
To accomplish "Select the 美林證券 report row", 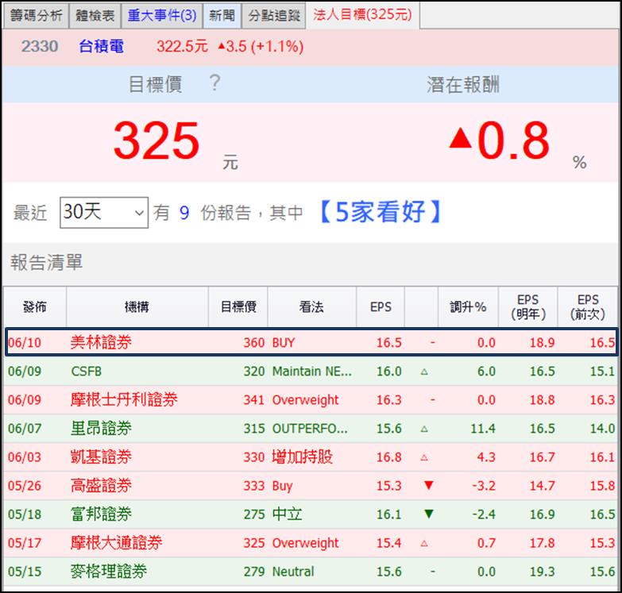I will click(311, 342).
